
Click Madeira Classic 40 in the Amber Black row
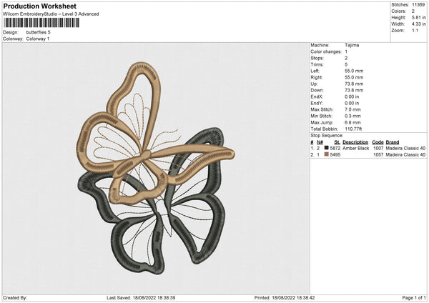point(405,148)
